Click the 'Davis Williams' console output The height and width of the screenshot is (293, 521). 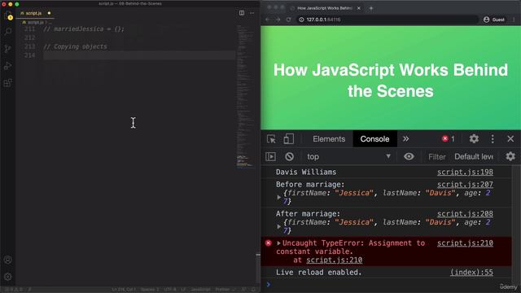tap(306, 172)
